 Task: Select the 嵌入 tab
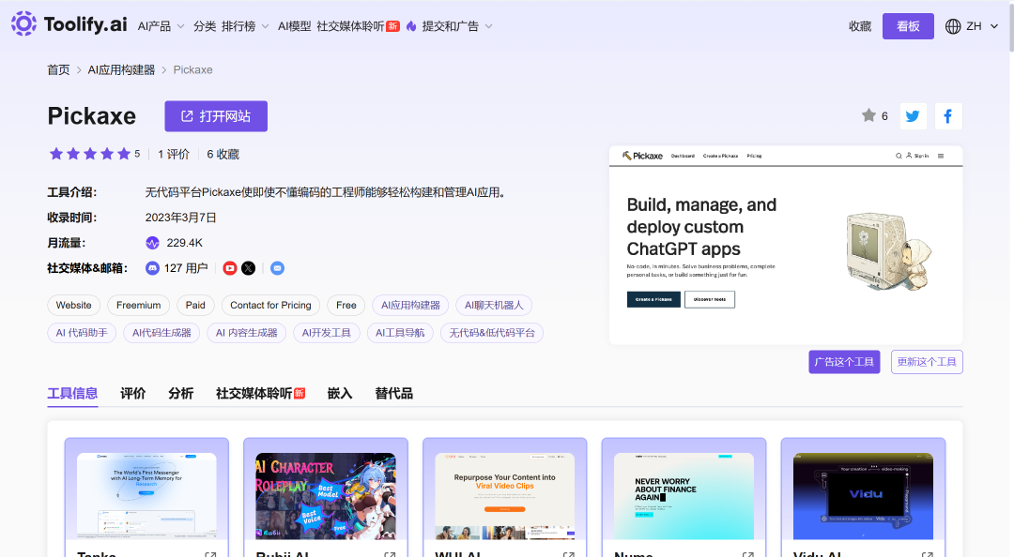click(x=340, y=394)
